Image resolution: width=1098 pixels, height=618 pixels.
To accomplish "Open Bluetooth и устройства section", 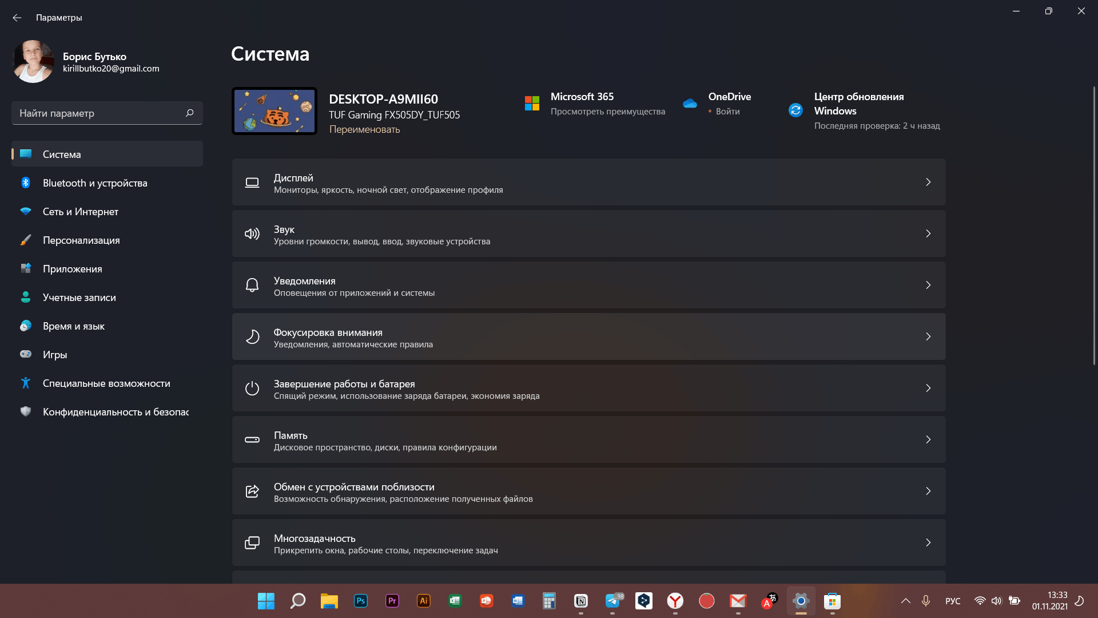I will [107, 183].
